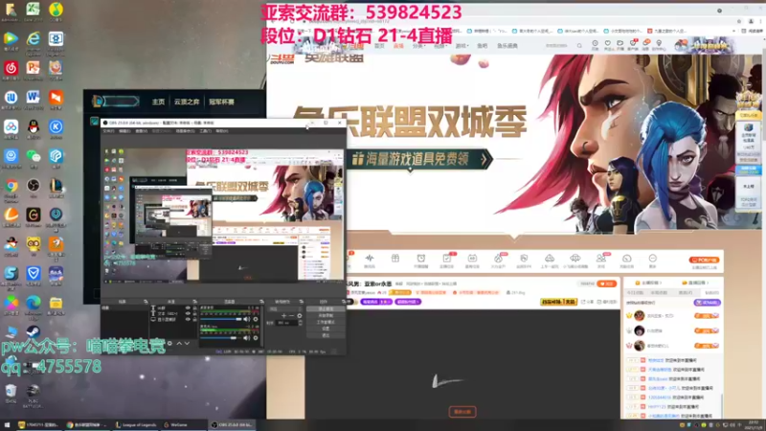Open the Steam desktop shortcut
The width and height of the screenshot is (766, 431).
(x=34, y=332)
